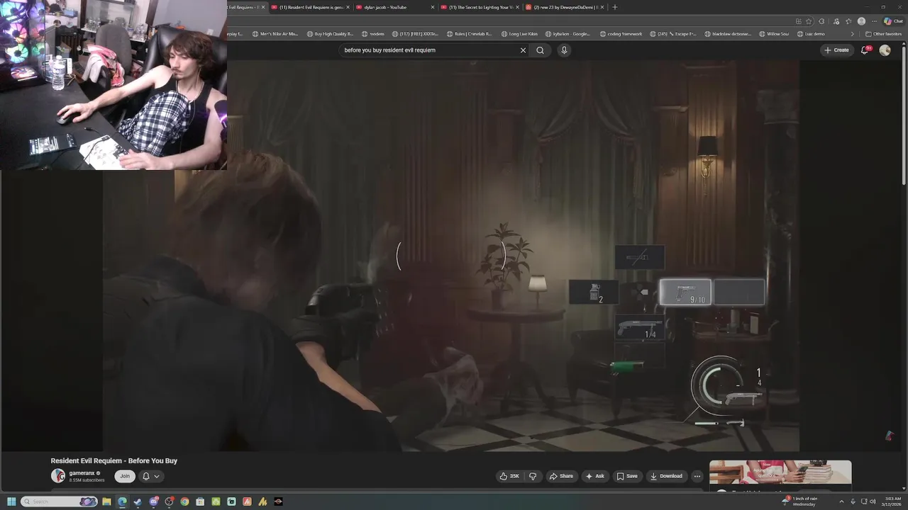Download the video
This screenshot has width=908, height=510.
(x=666, y=476)
